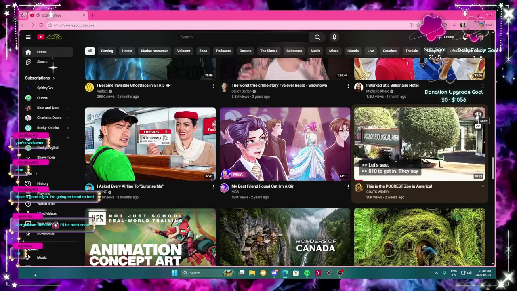
Task: Click the taskbar volume icon
Action: (469, 273)
